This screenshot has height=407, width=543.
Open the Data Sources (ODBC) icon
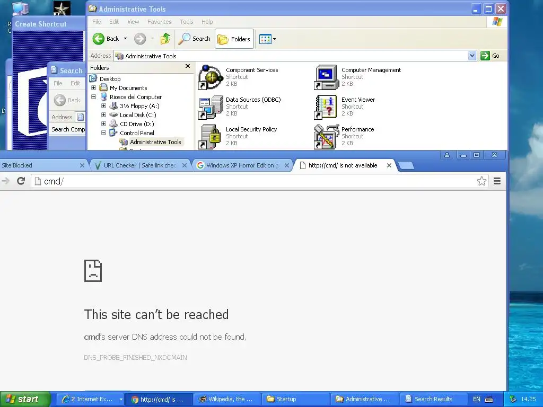point(211,107)
